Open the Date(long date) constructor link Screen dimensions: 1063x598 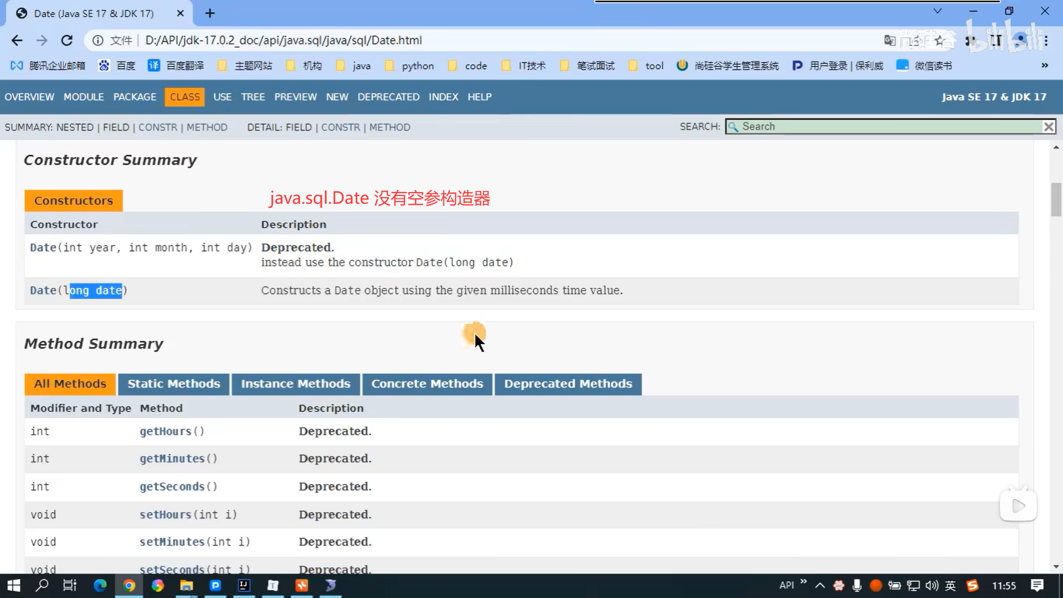click(x=43, y=290)
